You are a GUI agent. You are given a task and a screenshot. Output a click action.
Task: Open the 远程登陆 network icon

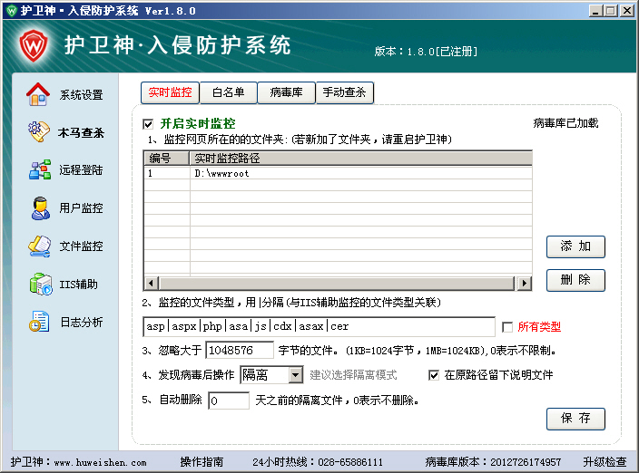point(40,169)
